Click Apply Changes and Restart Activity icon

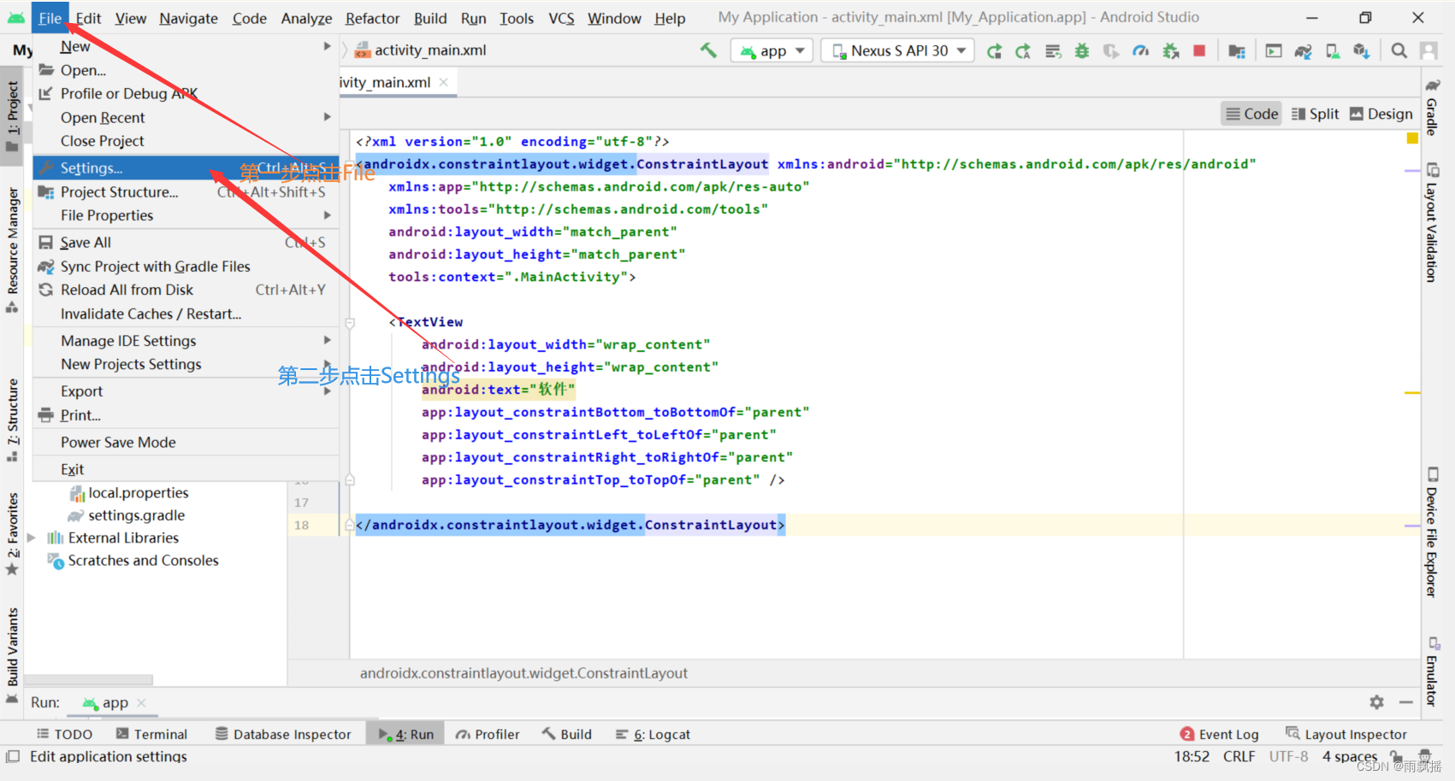[x=1023, y=51]
